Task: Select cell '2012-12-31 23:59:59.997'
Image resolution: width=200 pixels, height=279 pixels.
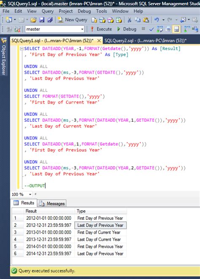Action: click(x=49, y=225)
